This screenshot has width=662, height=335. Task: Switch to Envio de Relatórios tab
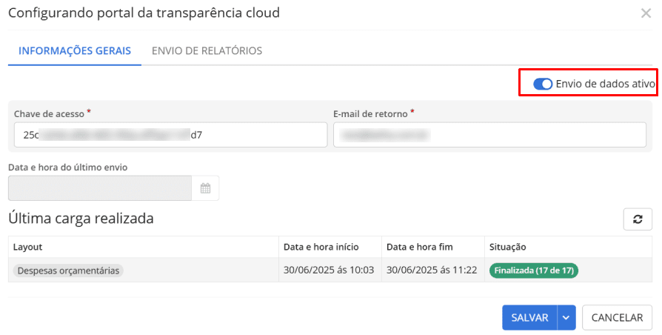point(207,50)
